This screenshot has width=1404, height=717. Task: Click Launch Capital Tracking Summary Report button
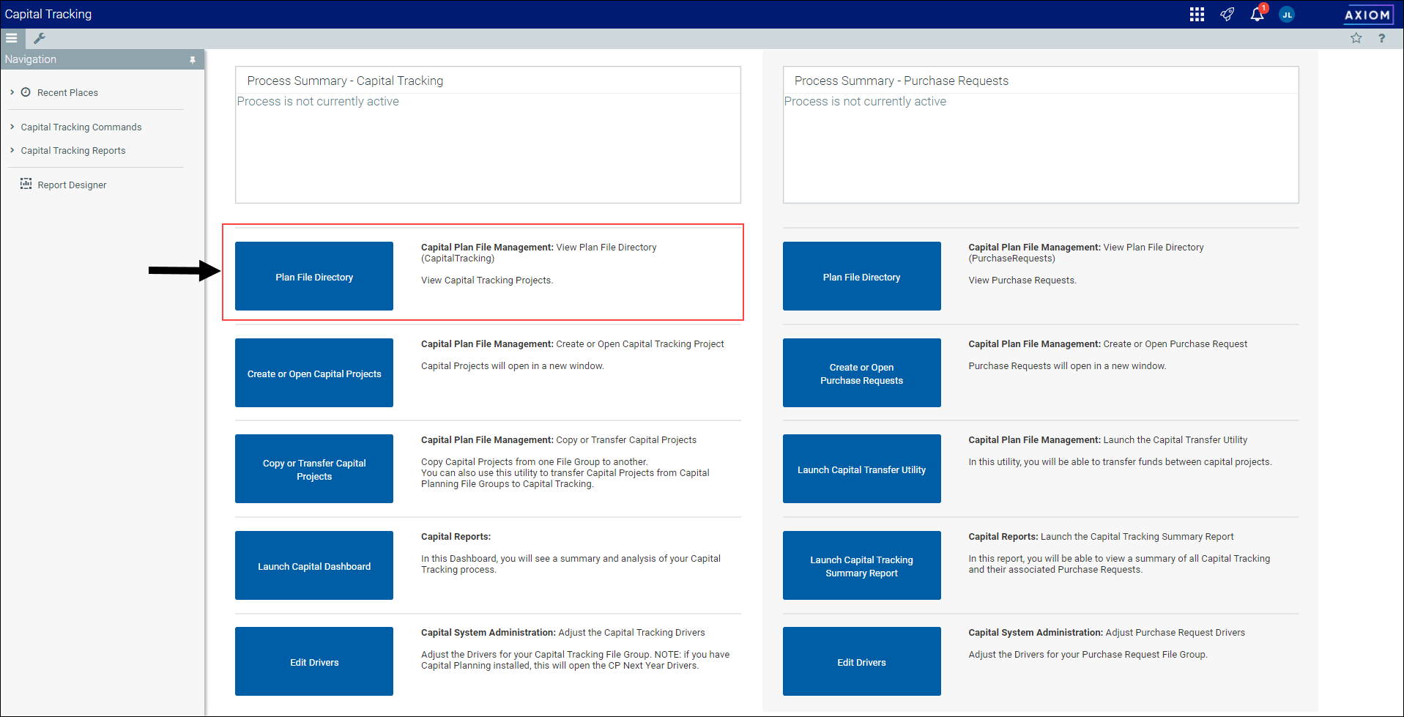point(862,565)
